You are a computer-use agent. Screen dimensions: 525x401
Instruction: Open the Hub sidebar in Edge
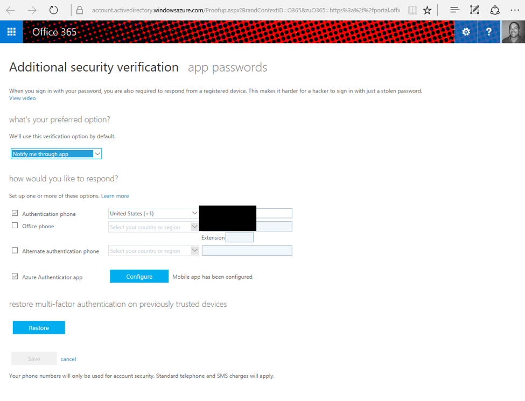pyautogui.click(x=454, y=9)
